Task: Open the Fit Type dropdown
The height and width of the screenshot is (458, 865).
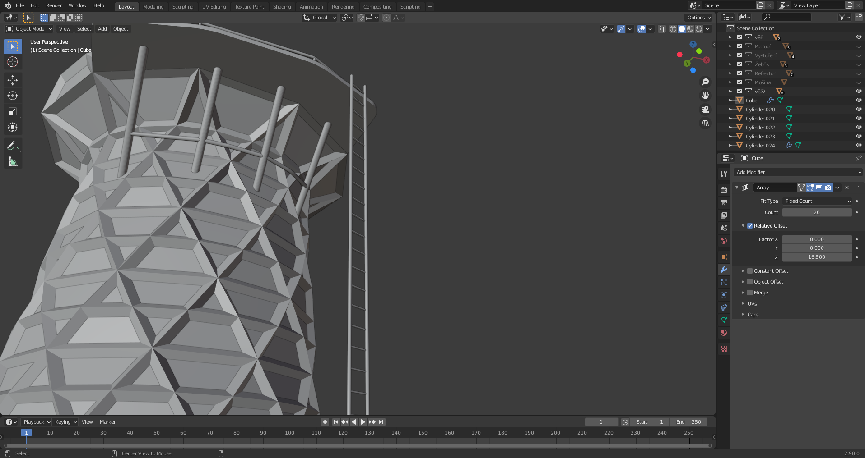Action: [817, 201]
